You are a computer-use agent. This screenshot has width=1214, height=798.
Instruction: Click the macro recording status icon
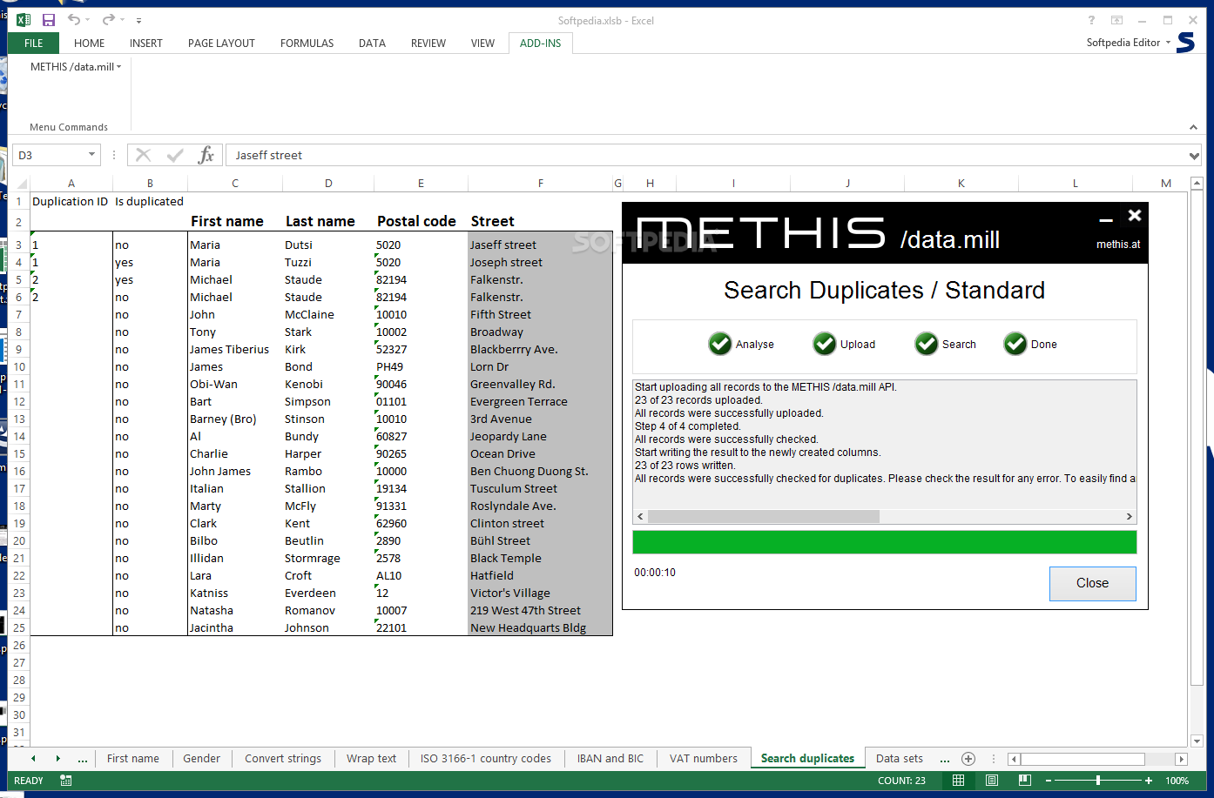(x=66, y=781)
